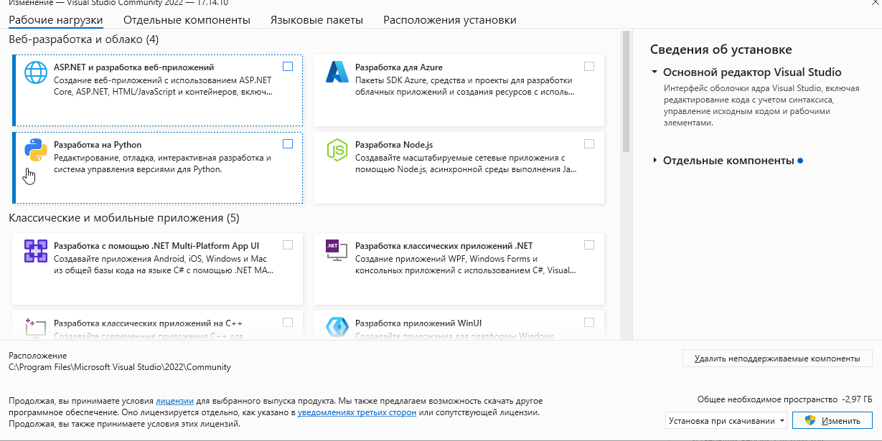Image resolution: width=882 pixels, height=441 pixels.
Task: Click the installation path C:\Program Files text
Action: pos(120,367)
